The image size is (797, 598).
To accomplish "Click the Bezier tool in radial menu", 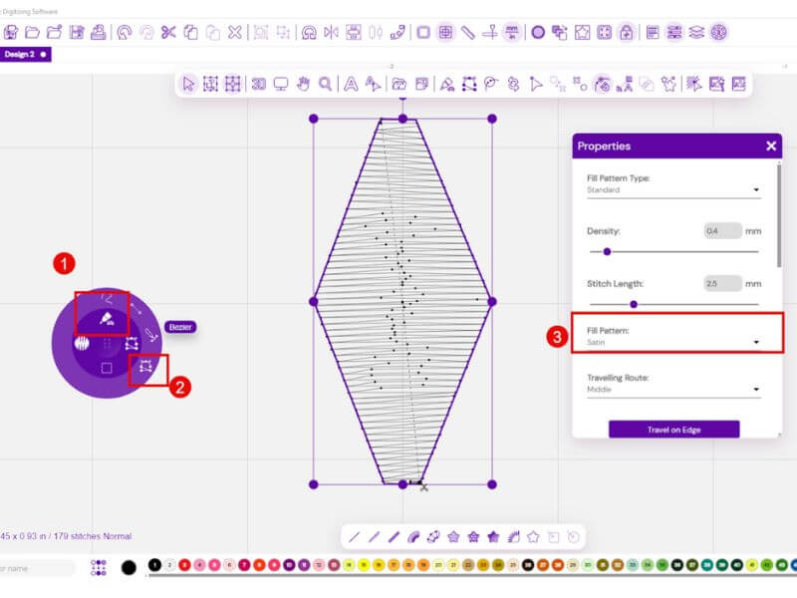I will pyautogui.click(x=151, y=334).
